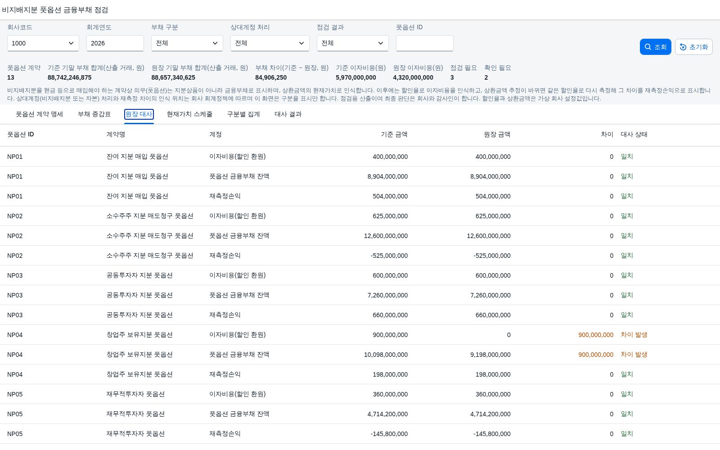Screen dimensions: 720x450
Task: Click 4,714,200,000 in 원장 금액 column
Action: click(x=490, y=414)
